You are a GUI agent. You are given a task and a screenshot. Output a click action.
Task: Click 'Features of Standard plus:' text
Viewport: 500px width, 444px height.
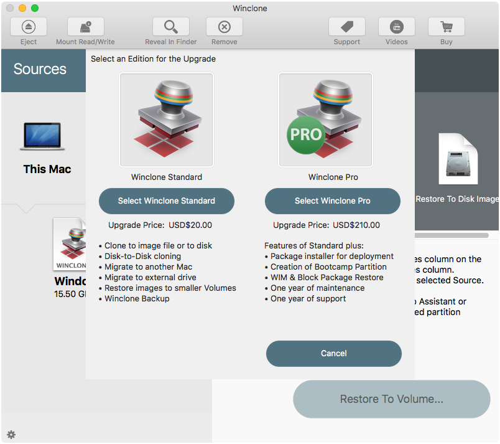[x=314, y=245]
